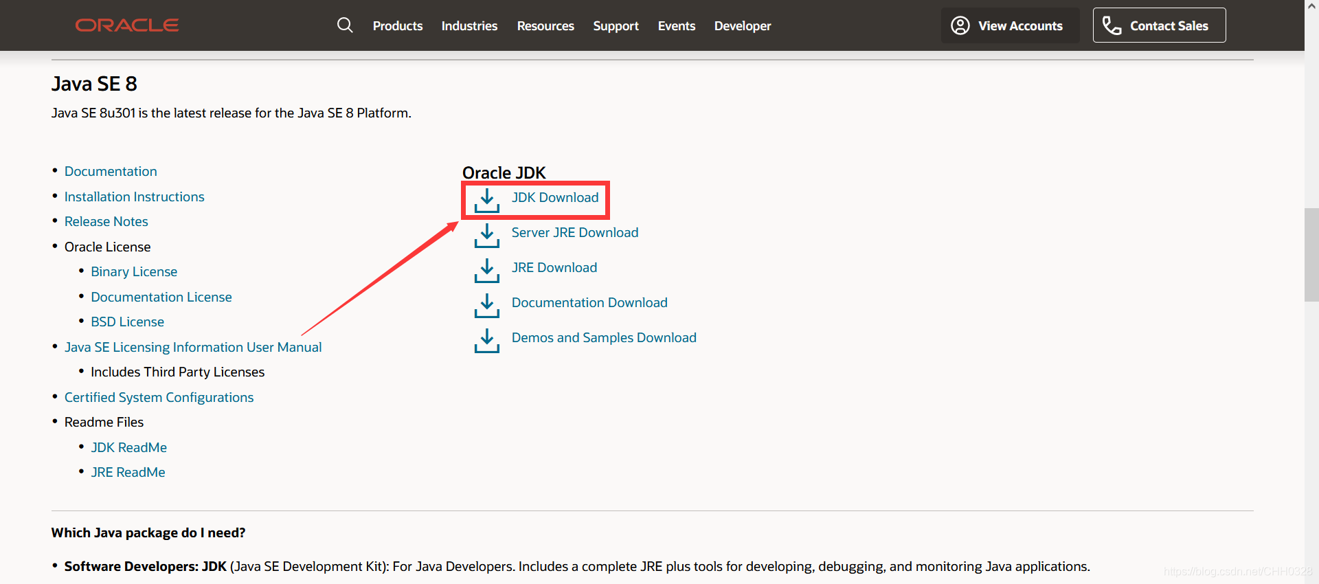
Task: Click the scrollbar up arrow
Action: tap(1311, 6)
